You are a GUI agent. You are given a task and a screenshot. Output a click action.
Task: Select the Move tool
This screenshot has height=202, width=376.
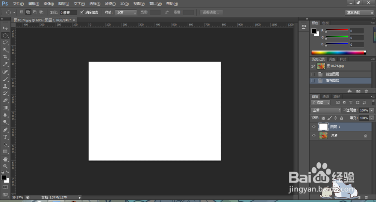coord(5,28)
